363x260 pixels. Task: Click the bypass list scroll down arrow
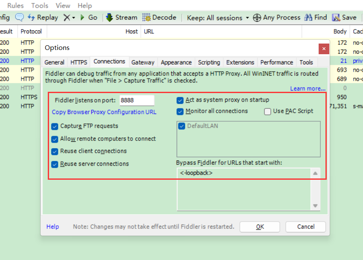(x=315, y=205)
